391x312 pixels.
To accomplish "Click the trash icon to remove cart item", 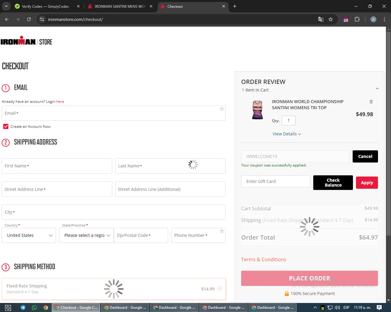I will [371, 102].
